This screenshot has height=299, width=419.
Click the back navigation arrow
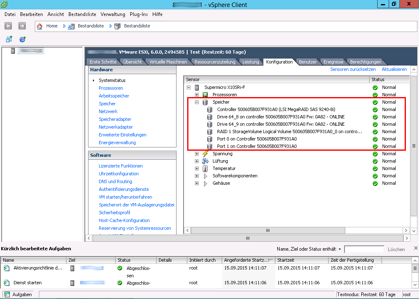pos(8,26)
